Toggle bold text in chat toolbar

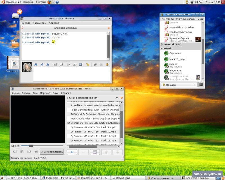click(x=36, y=65)
